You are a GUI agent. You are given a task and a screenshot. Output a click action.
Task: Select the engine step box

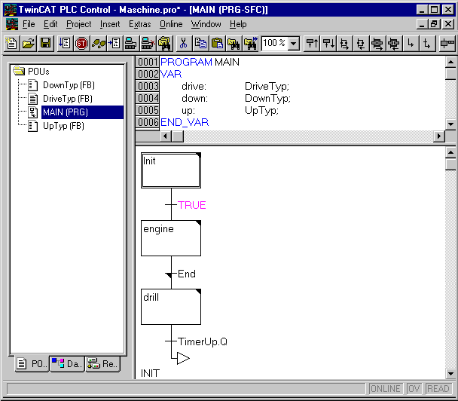(x=171, y=238)
